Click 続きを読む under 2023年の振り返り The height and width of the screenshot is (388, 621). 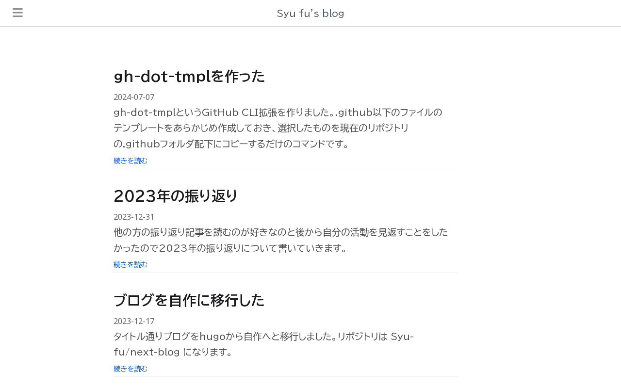pyautogui.click(x=131, y=264)
